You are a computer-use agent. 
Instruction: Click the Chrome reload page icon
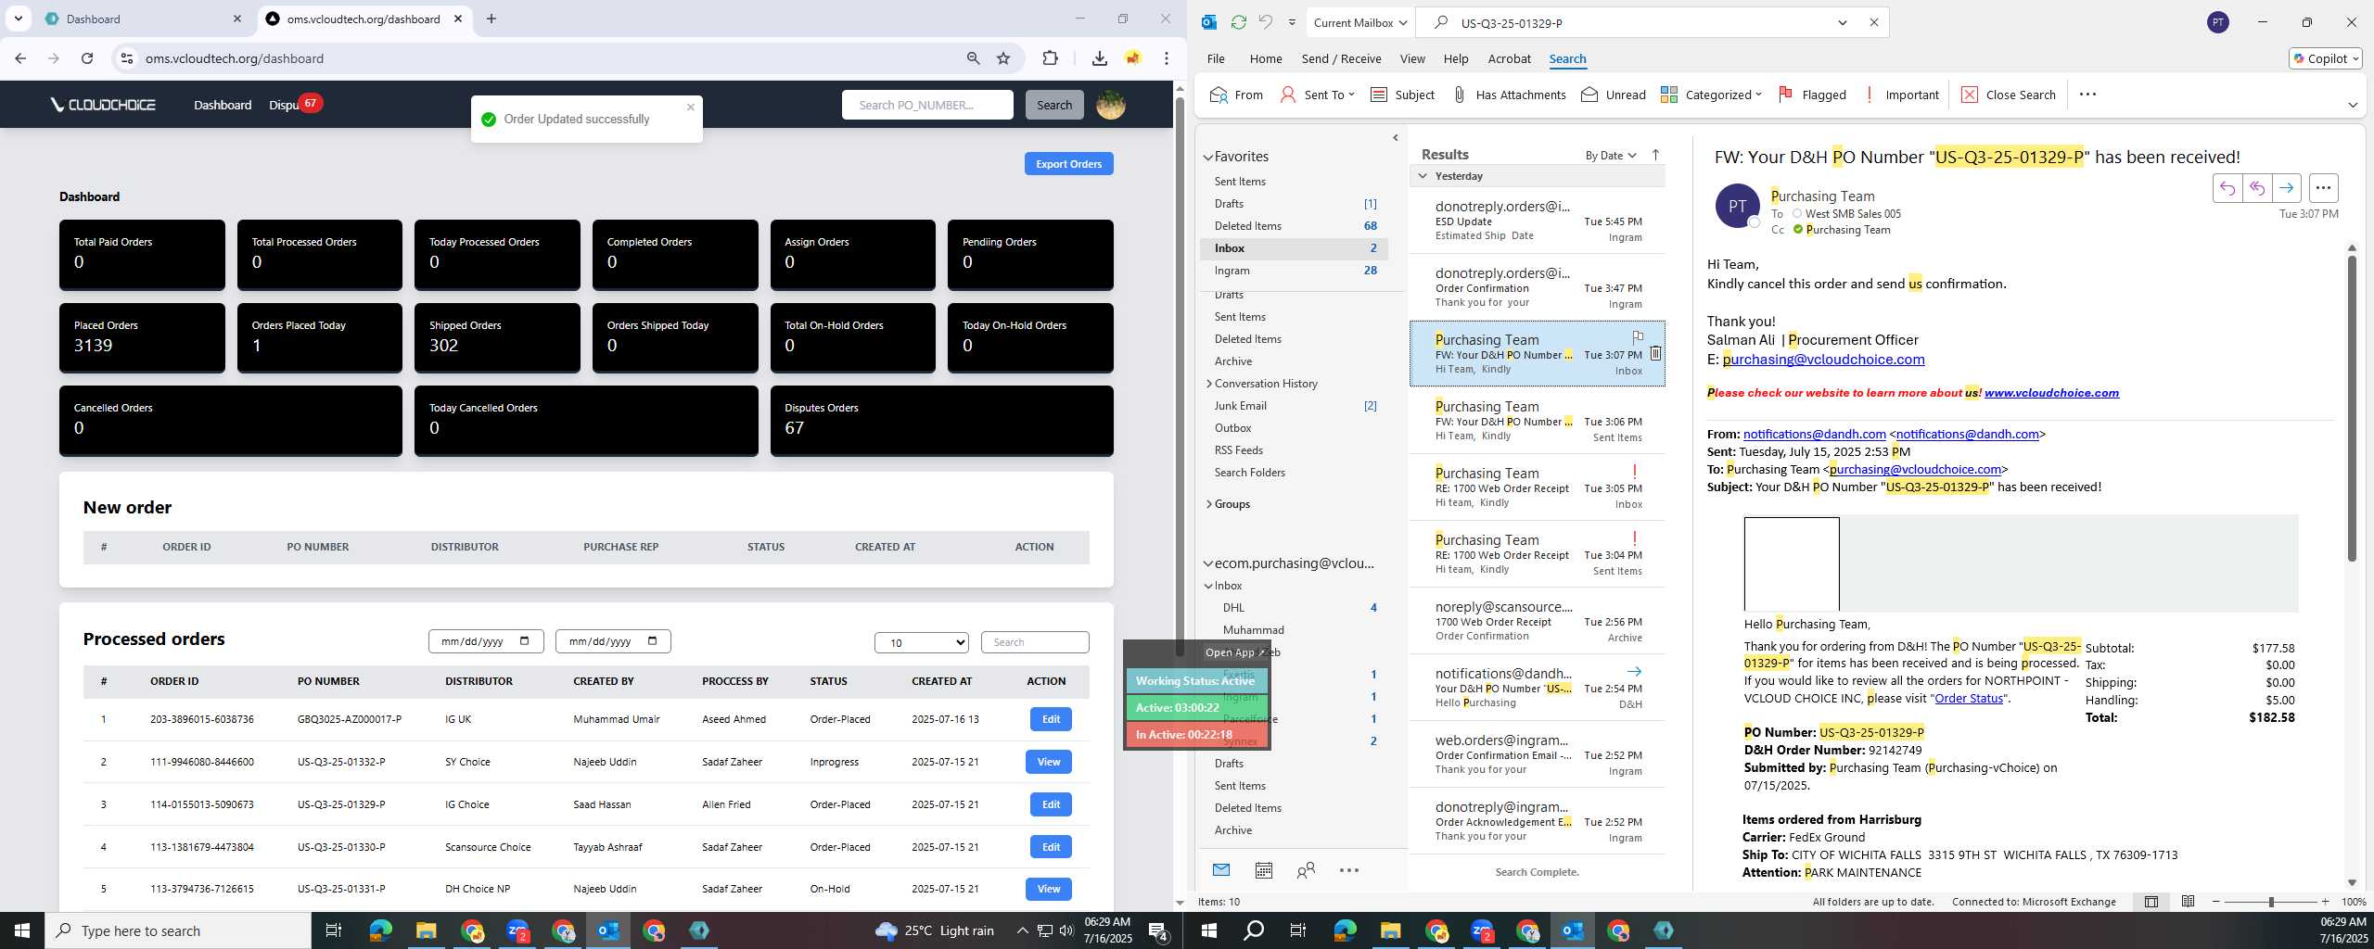(87, 58)
